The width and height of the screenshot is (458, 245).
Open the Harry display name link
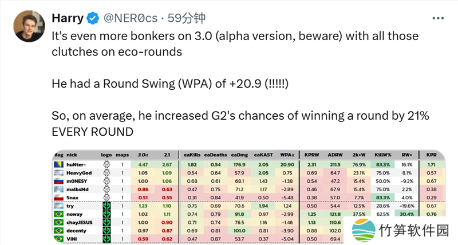point(68,18)
